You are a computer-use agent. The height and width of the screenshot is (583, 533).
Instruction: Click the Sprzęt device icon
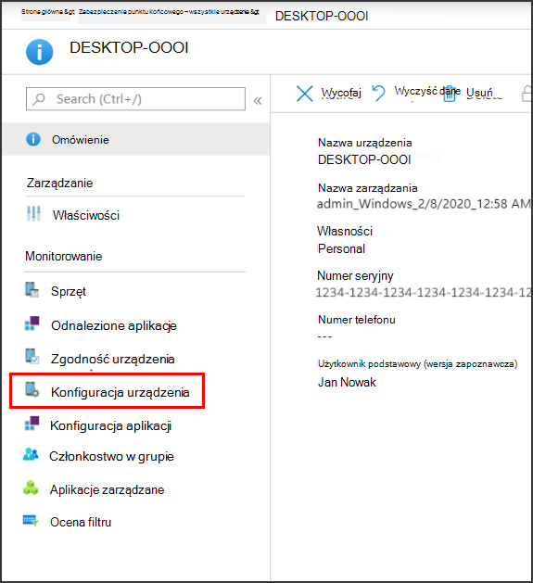[32, 289]
